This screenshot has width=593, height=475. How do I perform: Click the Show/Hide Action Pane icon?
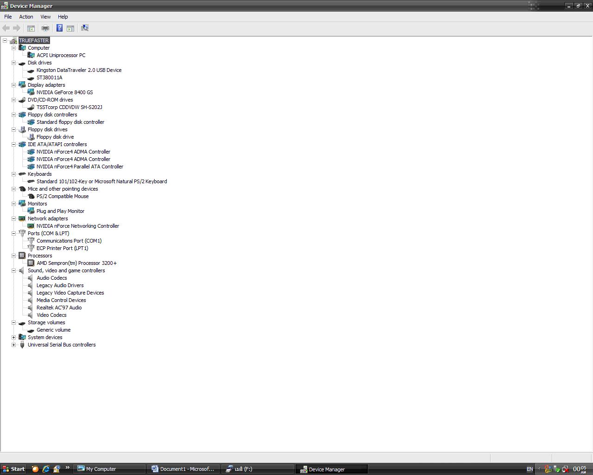click(70, 28)
